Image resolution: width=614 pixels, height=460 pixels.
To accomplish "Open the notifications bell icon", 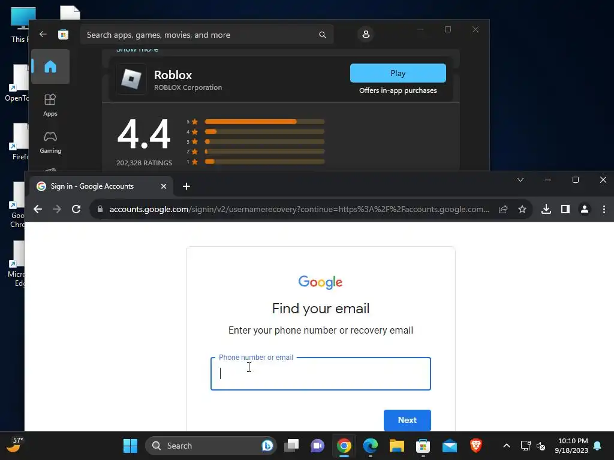I will point(598,446).
